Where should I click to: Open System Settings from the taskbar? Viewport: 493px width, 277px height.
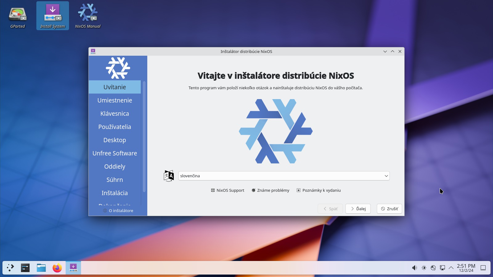pyautogui.click(x=25, y=268)
